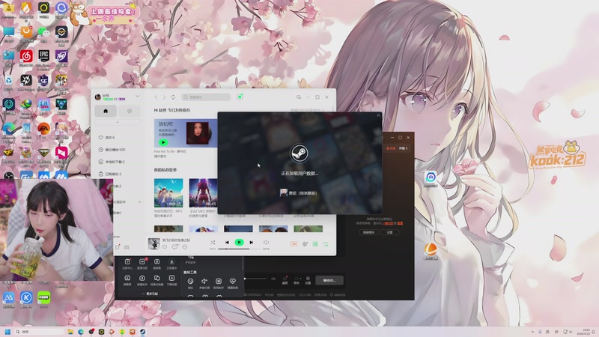Click the Steam account avatar in loading dialog
The height and width of the screenshot is (337, 599).
coord(284,192)
